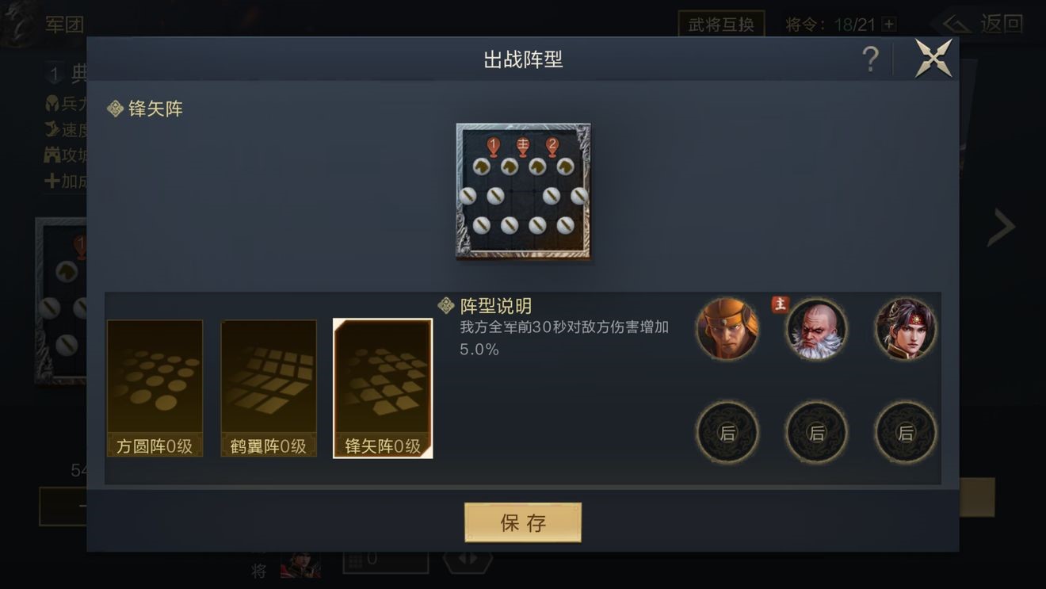
Task: Select the white-bearded main general portrait
Action: click(816, 329)
